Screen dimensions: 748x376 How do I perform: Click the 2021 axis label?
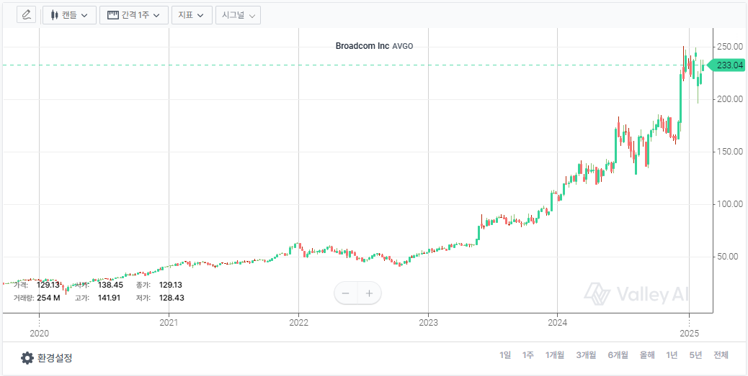[169, 322]
